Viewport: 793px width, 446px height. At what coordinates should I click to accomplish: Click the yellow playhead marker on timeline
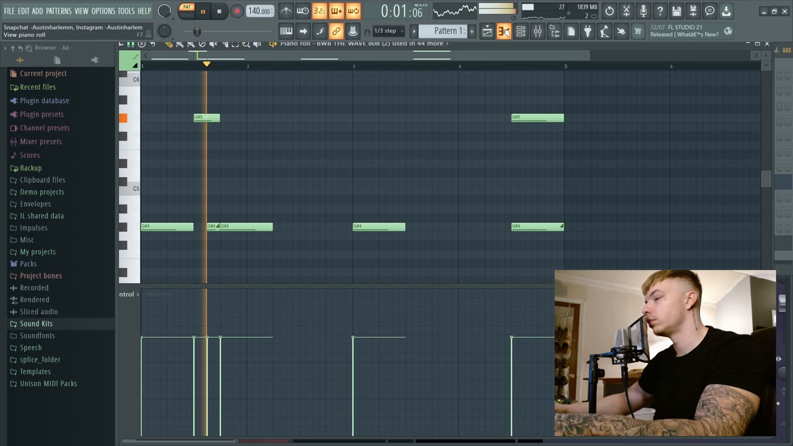pyautogui.click(x=206, y=64)
